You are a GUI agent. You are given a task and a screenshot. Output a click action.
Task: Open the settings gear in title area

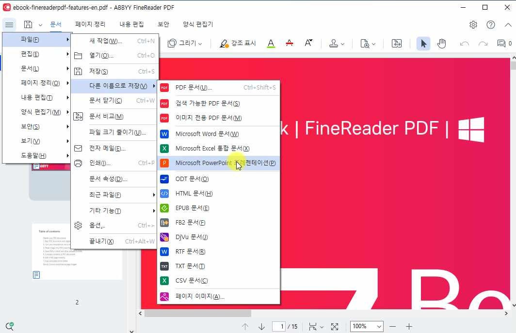tap(473, 25)
